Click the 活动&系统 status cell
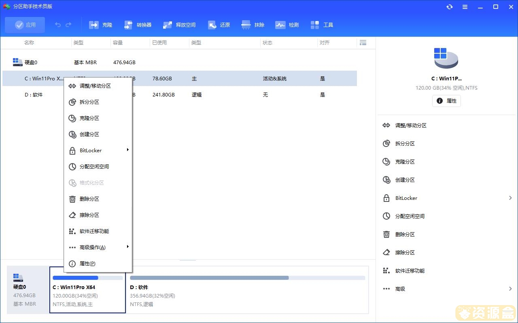 point(274,79)
